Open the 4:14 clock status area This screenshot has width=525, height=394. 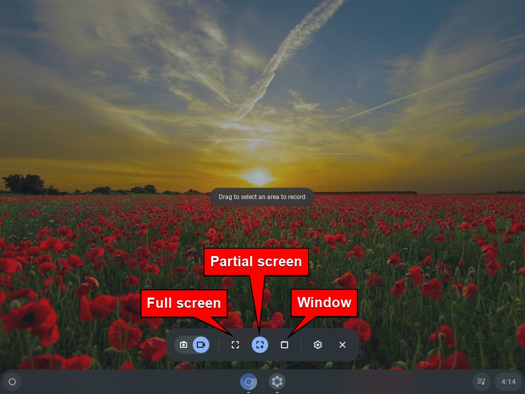pyautogui.click(x=508, y=382)
